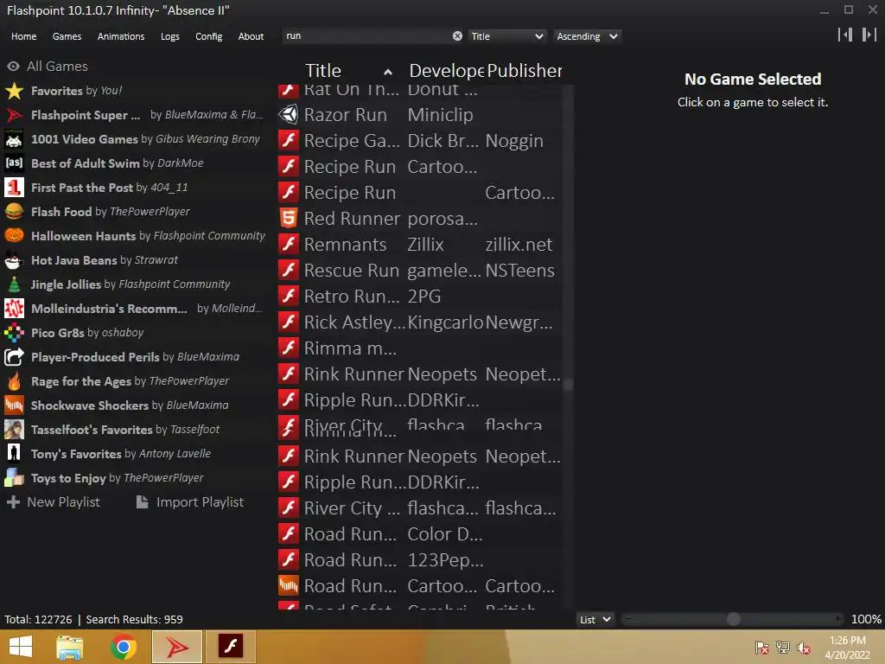Image resolution: width=885 pixels, height=664 pixels.
Task: Click the Total 122726 status text
Action: tap(38, 619)
